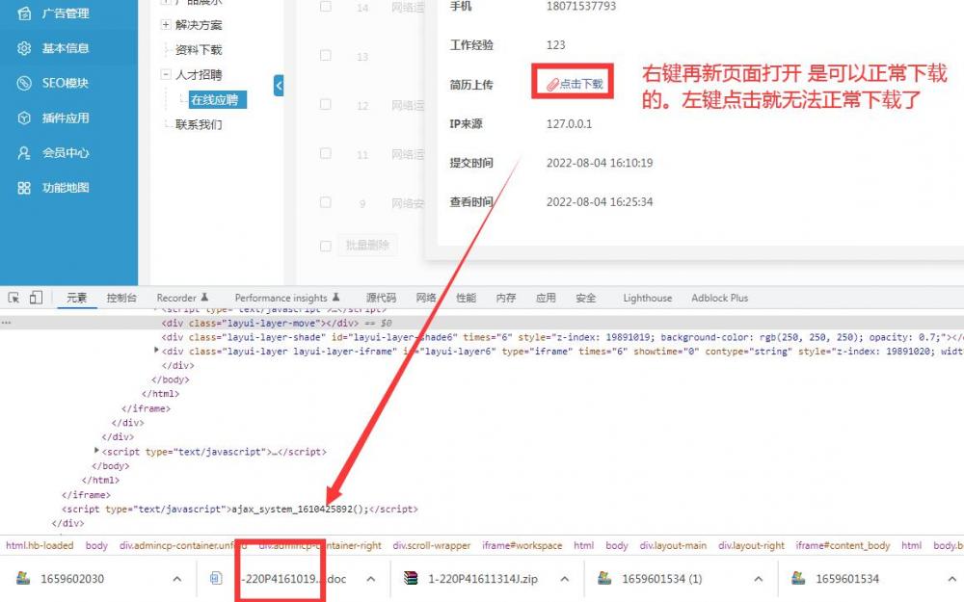Click the .doc download file icon
This screenshot has width=964, height=602.
coord(216,578)
